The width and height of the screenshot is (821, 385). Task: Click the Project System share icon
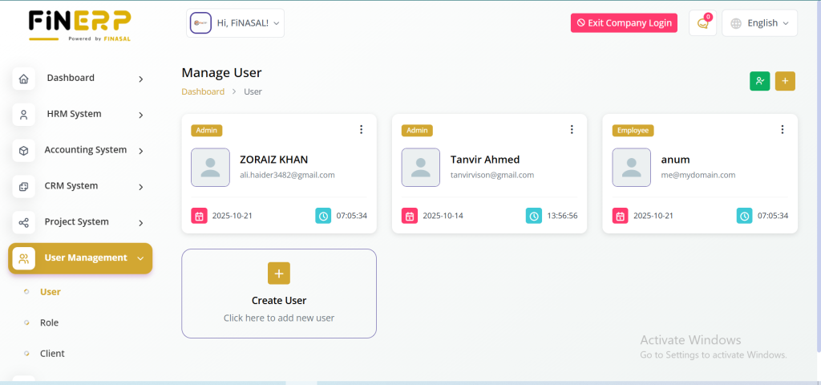pos(24,222)
